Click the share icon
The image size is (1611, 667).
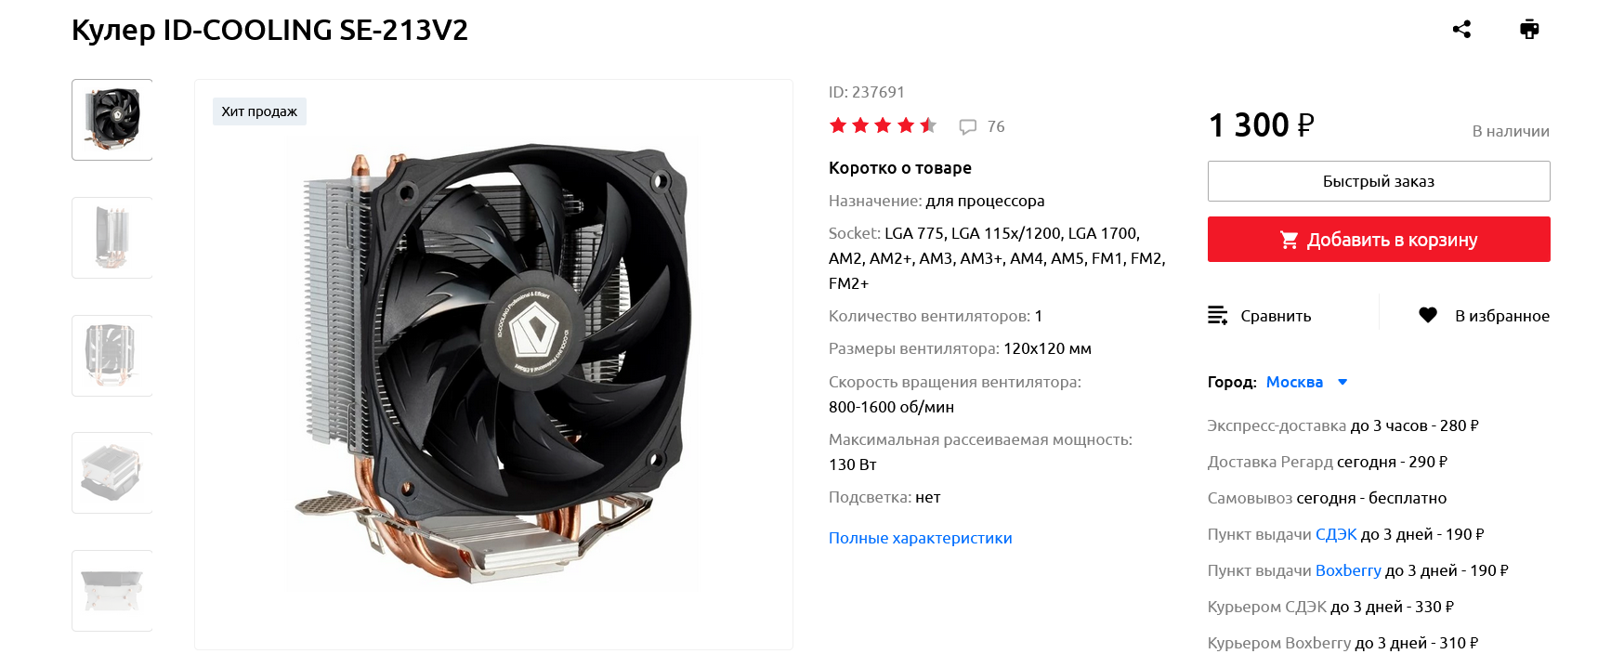point(1461,29)
